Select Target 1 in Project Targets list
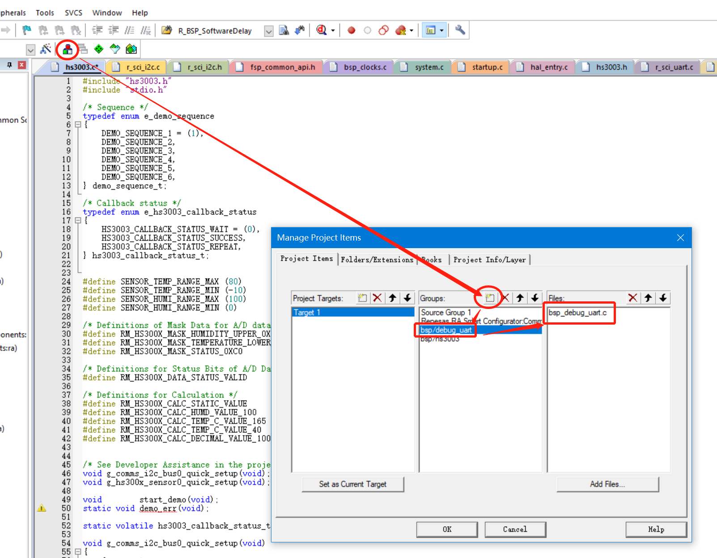Image resolution: width=717 pixels, height=558 pixels. coord(353,312)
